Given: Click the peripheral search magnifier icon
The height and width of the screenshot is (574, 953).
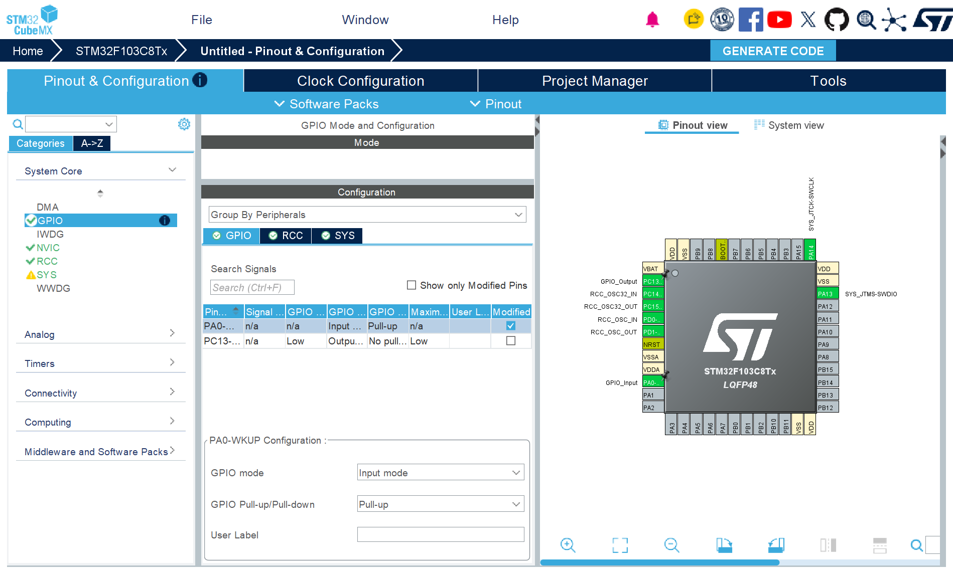Looking at the screenshot, I should click(x=18, y=124).
